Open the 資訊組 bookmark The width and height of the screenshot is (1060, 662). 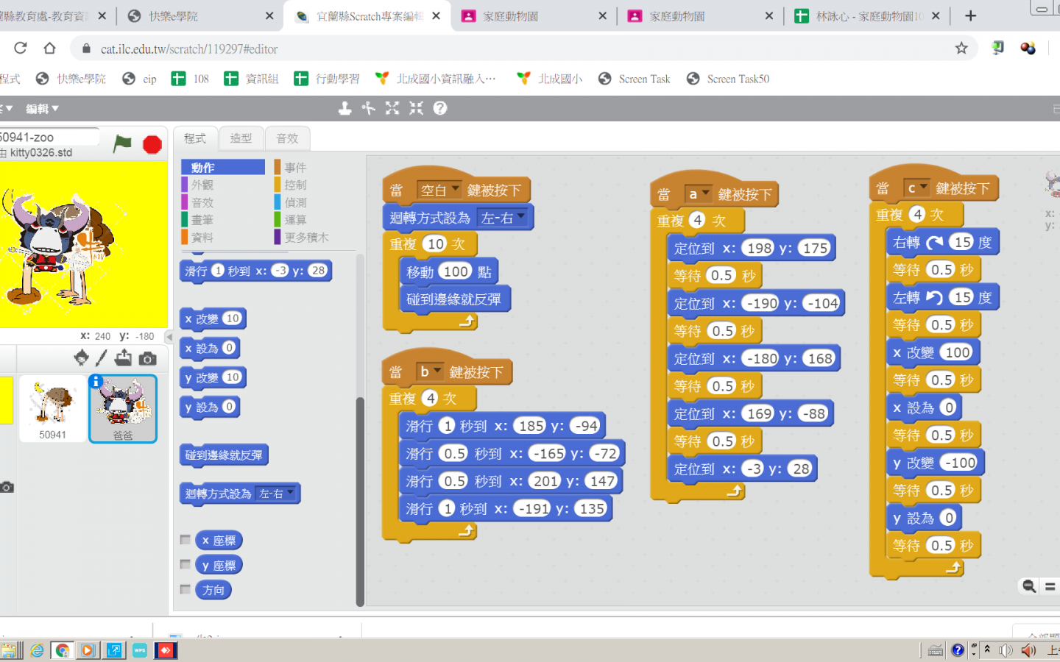(251, 79)
